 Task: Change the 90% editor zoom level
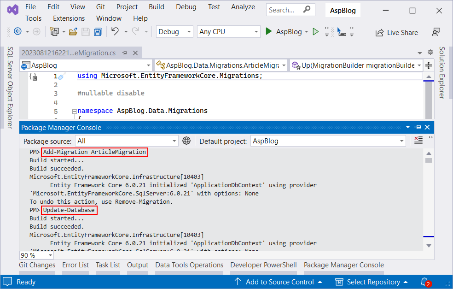[36, 254]
